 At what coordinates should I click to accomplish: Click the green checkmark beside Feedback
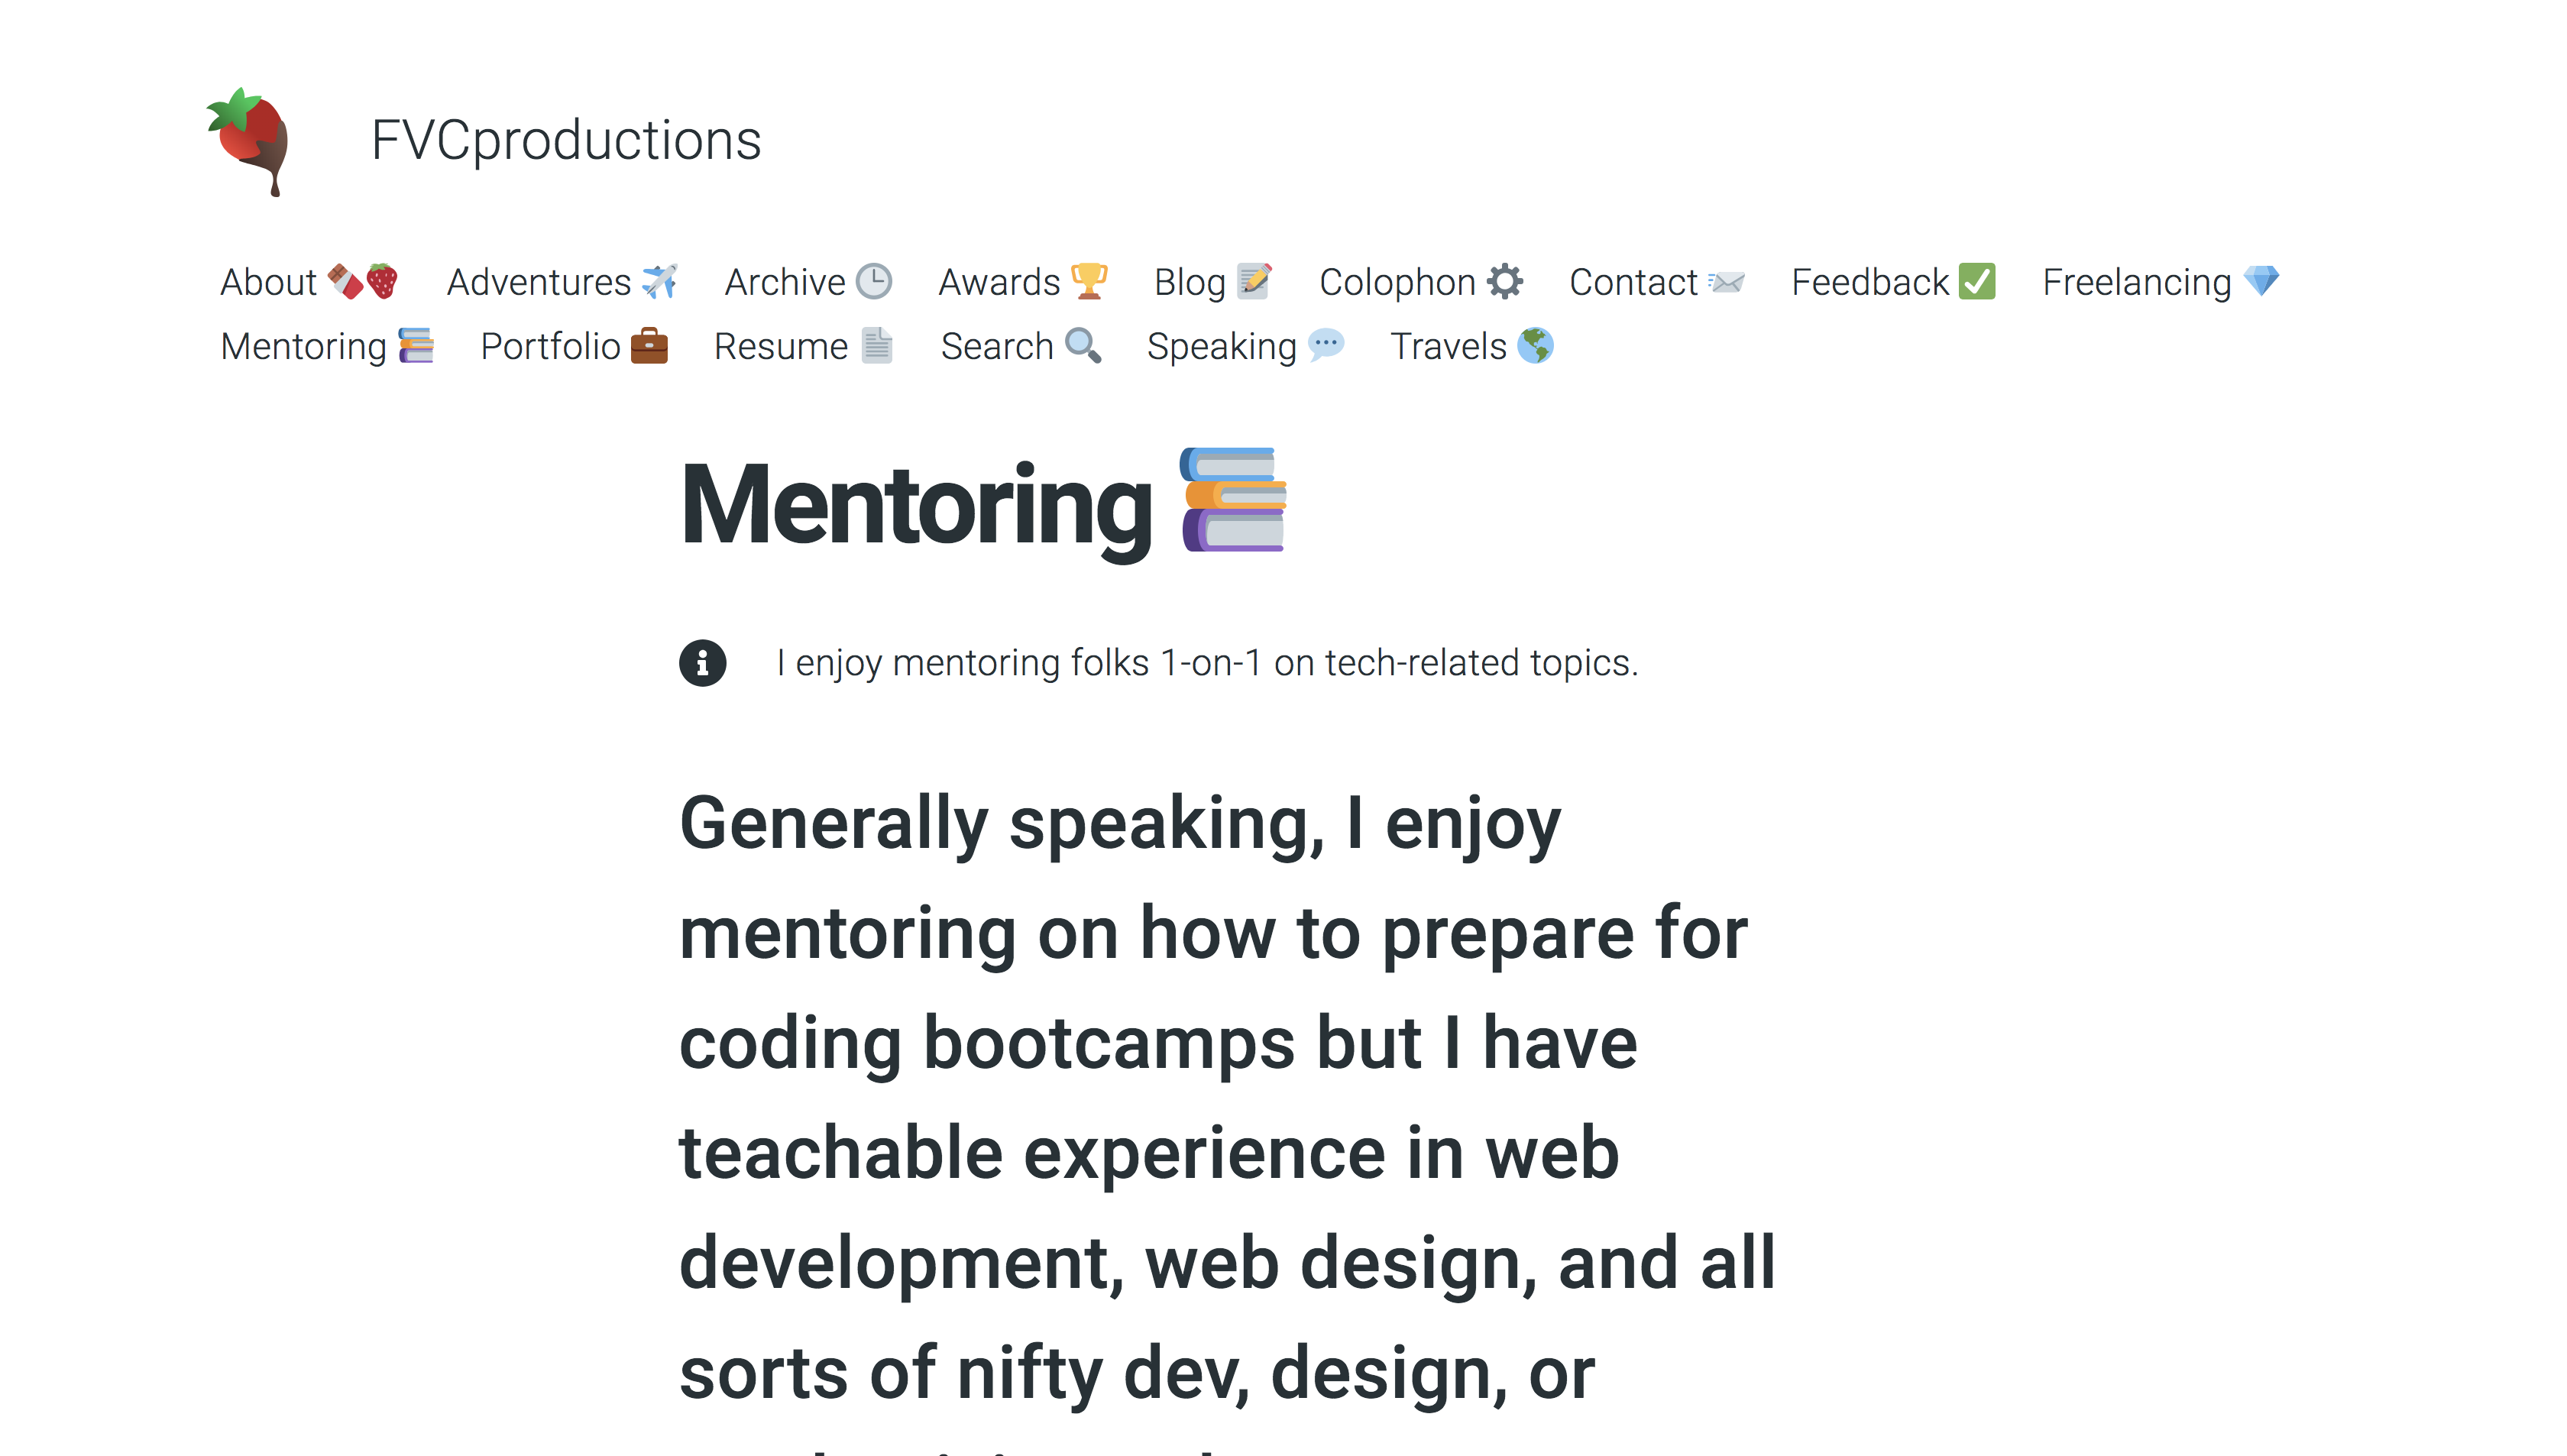click(1977, 282)
